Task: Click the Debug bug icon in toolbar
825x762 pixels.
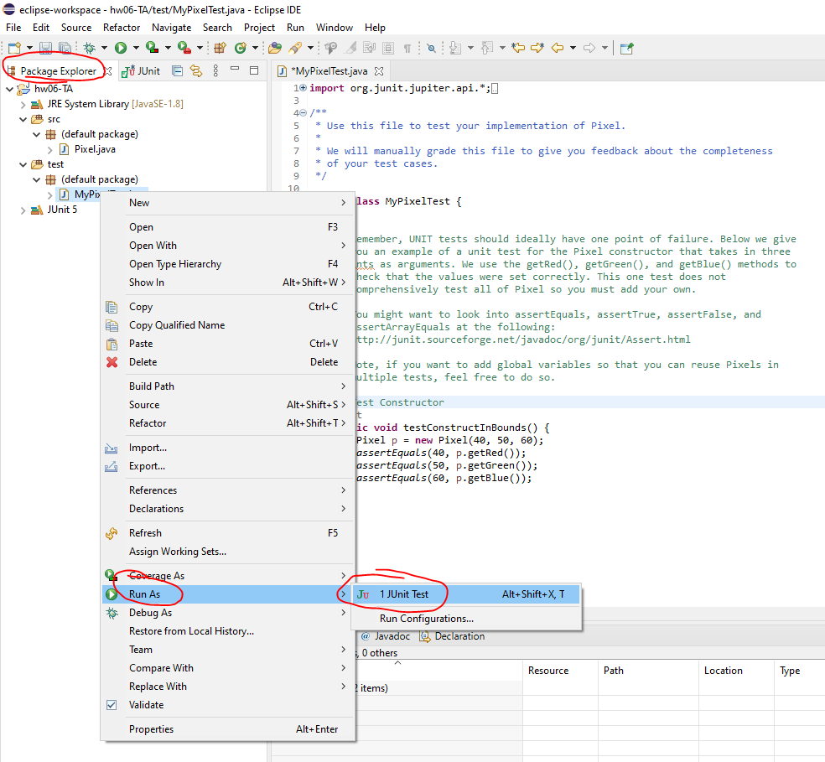Action: point(89,48)
